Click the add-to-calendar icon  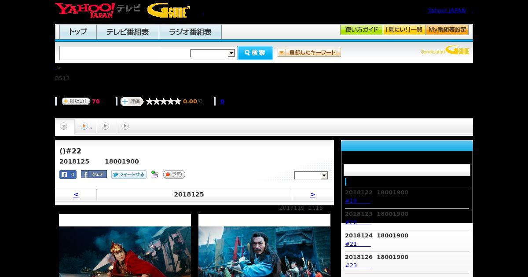pos(154,174)
